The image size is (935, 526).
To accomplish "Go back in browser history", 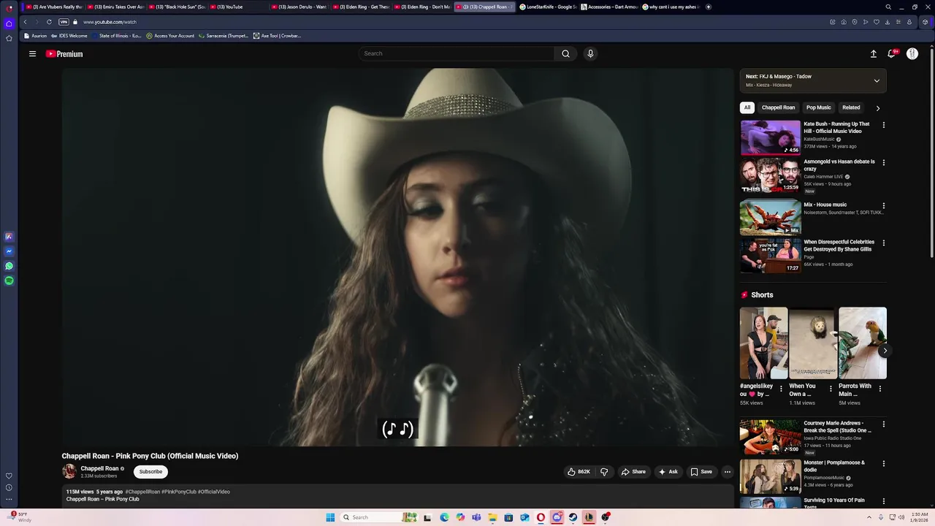I will [x=25, y=22].
